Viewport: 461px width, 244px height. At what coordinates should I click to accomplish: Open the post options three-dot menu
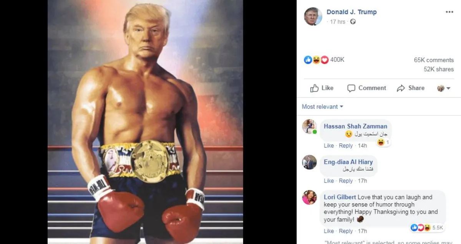[x=449, y=12]
